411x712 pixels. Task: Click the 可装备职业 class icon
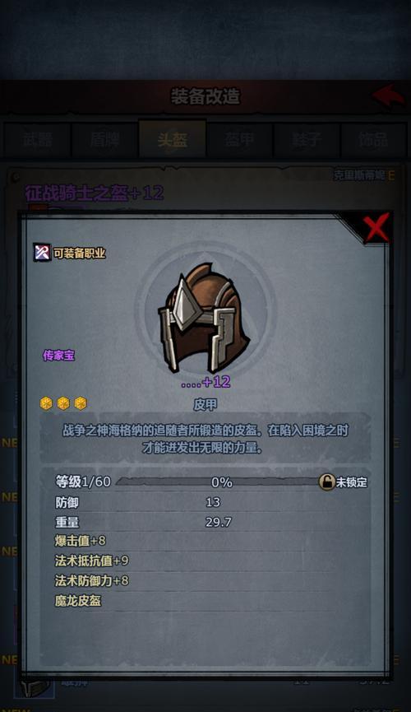[42, 252]
